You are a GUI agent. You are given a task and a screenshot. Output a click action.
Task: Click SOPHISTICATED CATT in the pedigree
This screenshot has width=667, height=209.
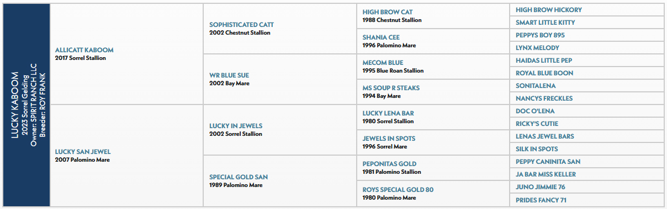pos(241,25)
